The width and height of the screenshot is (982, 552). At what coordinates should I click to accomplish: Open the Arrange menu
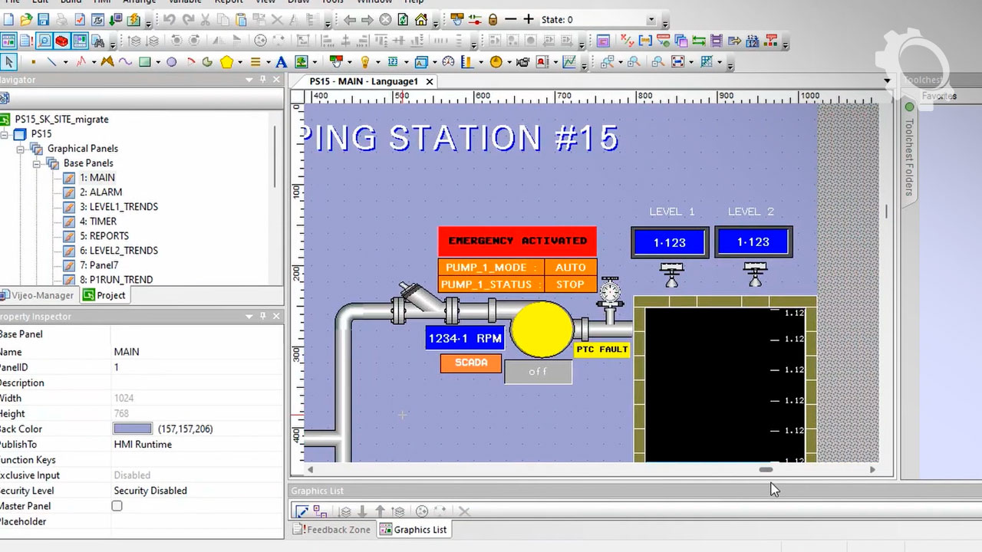139,3
